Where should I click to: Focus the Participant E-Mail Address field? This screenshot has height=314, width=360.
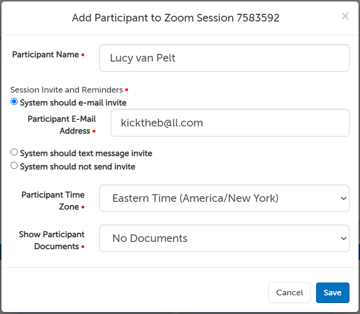coord(230,123)
